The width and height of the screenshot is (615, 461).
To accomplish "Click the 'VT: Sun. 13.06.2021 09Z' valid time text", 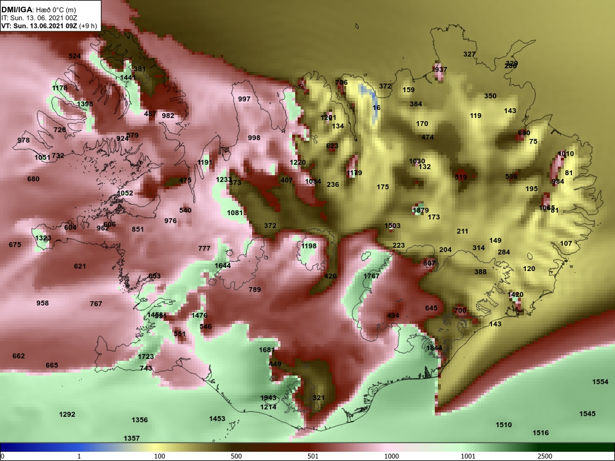I will pyautogui.click(x=39, y=26).
